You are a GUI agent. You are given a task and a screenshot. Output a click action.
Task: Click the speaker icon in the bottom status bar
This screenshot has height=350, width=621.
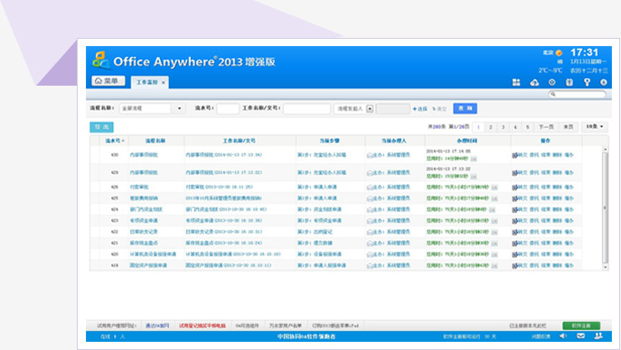[563, 336]
